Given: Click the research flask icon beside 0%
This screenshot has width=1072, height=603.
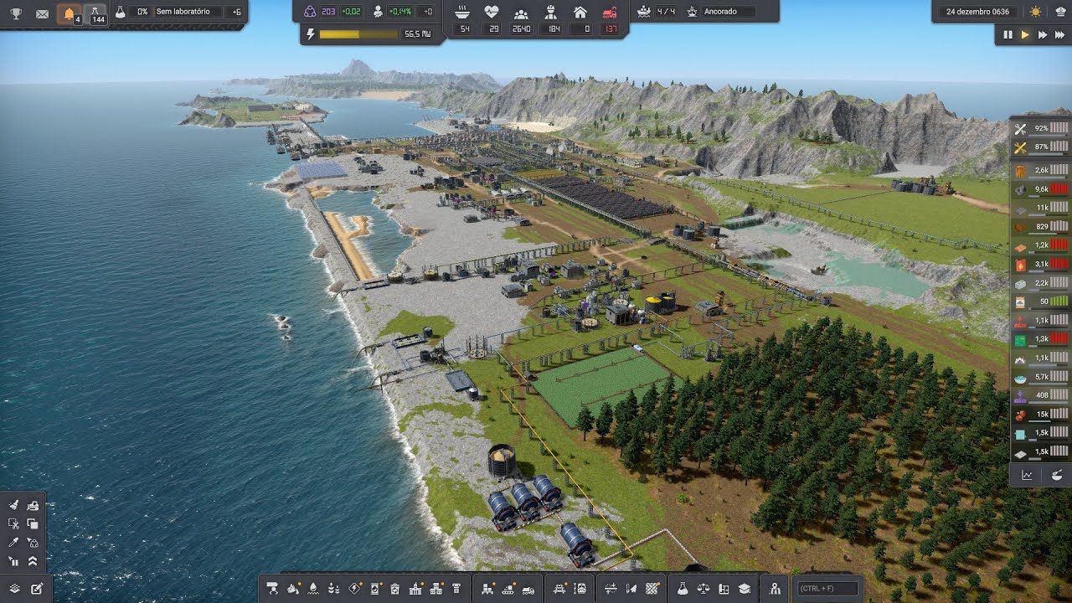Looking at the screenshot, I should [x=121, y=12].
